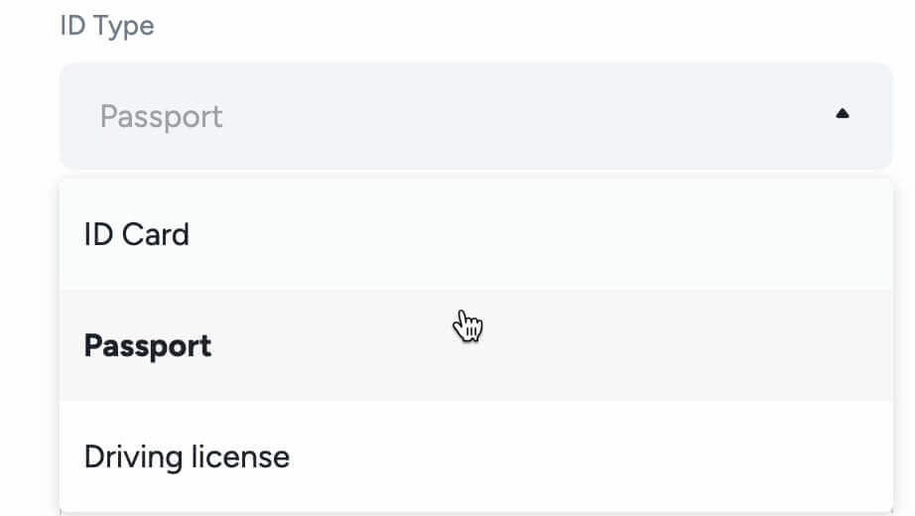This screenshot has width=915, height=516.
Task: Focus the ID Type selection box
Action: [476, 116]
